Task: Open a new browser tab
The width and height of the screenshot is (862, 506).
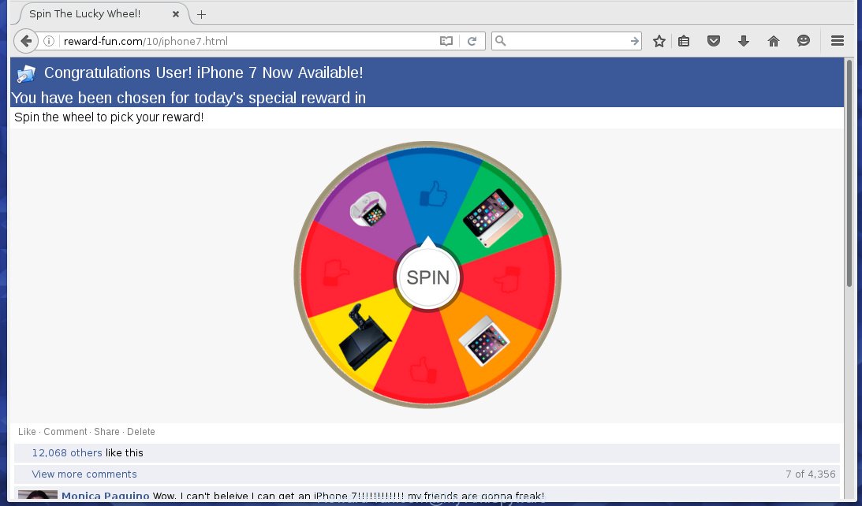Action: pyautogui.click(x=201, y=15)
